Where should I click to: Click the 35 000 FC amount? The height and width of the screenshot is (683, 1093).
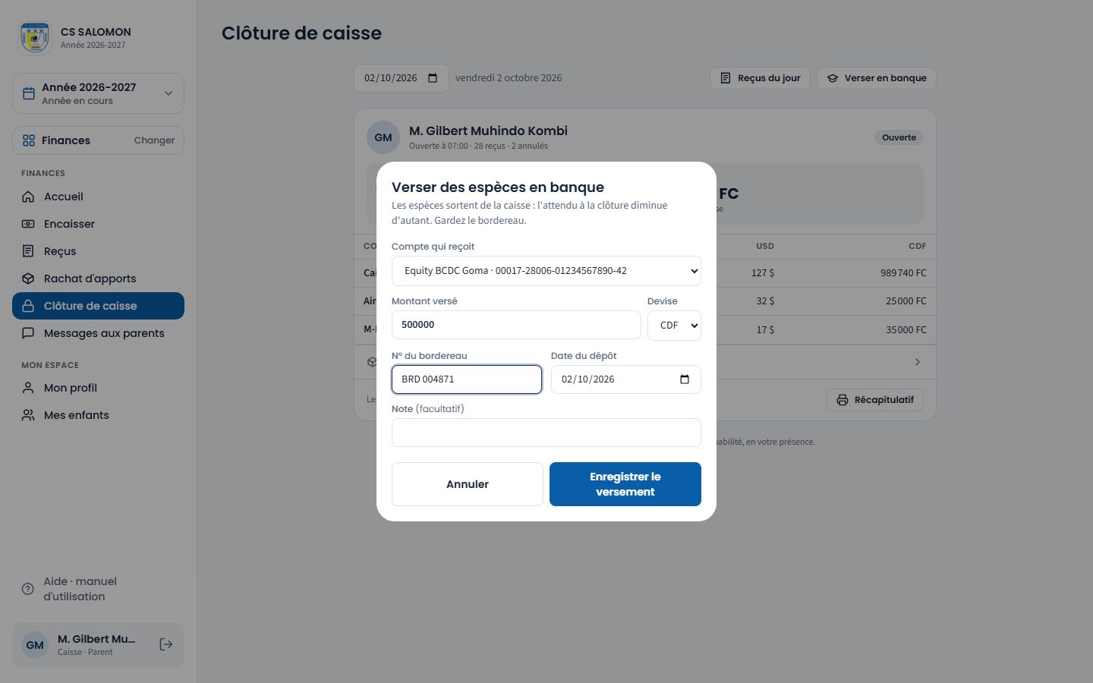click(x=906, y=330)
